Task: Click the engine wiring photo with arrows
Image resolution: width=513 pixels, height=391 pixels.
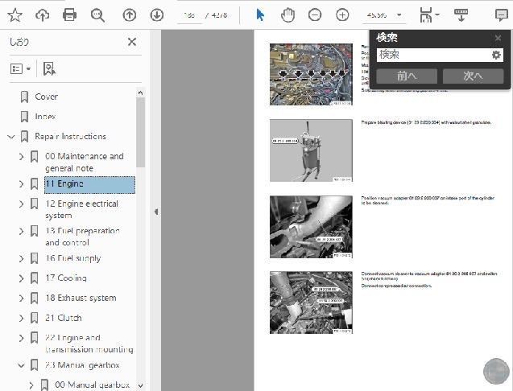Action: coord(311,75)
